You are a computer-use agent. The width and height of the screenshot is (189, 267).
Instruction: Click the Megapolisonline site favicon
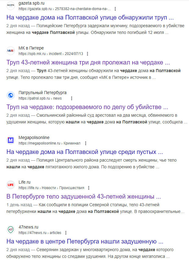point(11,140)
